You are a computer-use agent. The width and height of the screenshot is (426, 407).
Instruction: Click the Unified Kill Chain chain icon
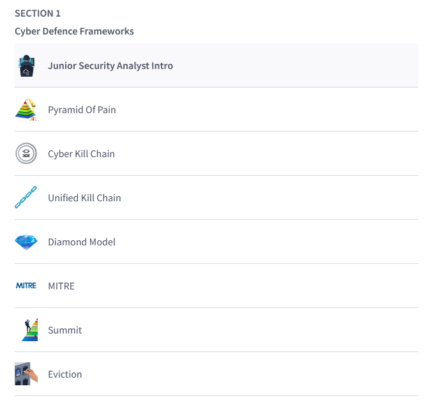(26, 198)
